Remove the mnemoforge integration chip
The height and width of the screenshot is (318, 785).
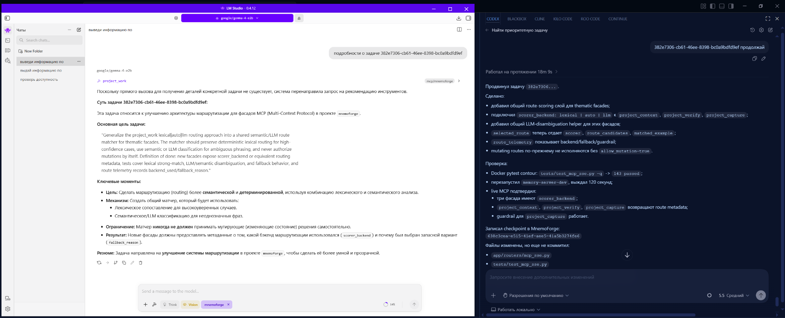[x=228, y=305]
